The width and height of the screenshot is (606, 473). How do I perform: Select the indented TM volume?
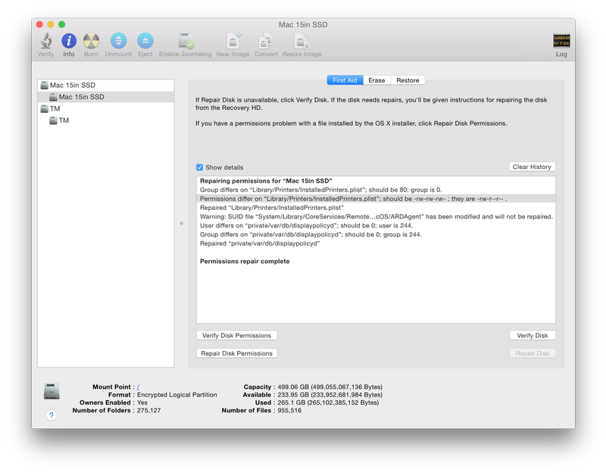pyautogui.click(x=106, y=121)
